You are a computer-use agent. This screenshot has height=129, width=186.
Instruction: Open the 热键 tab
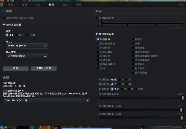pyautogui.click(x=11, y=5)
